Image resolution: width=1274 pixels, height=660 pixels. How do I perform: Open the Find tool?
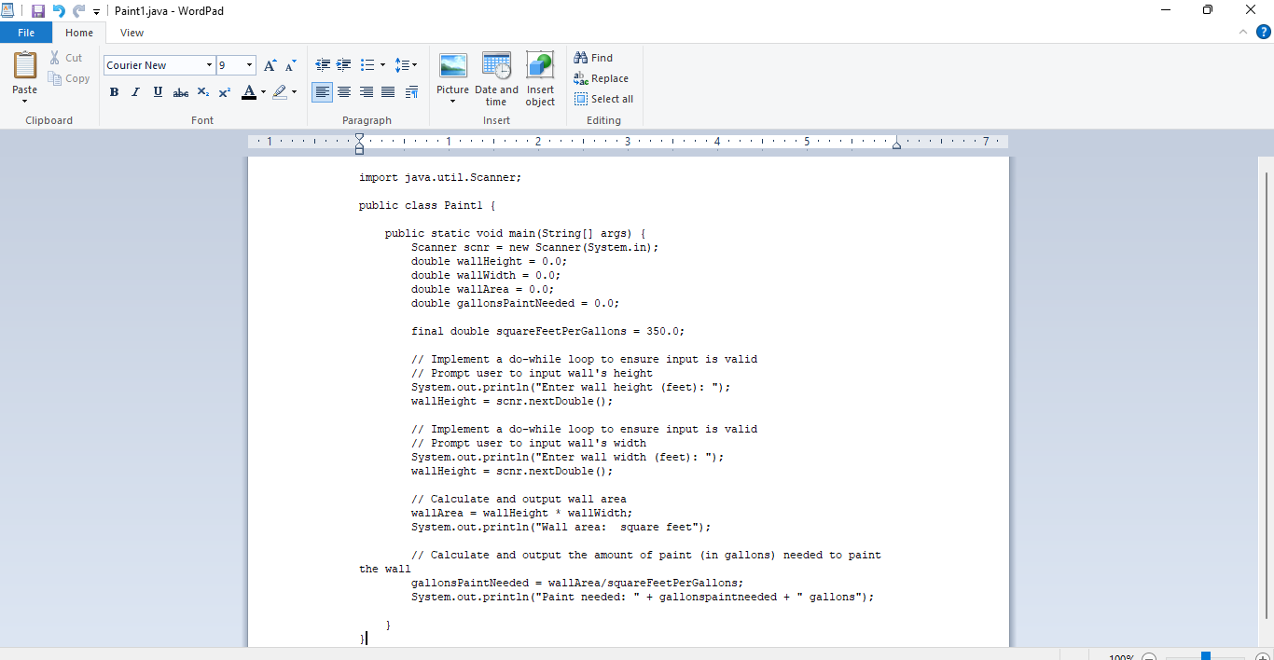click(594, 57)
